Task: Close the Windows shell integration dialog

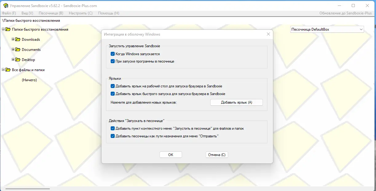Action: point(268,34)
